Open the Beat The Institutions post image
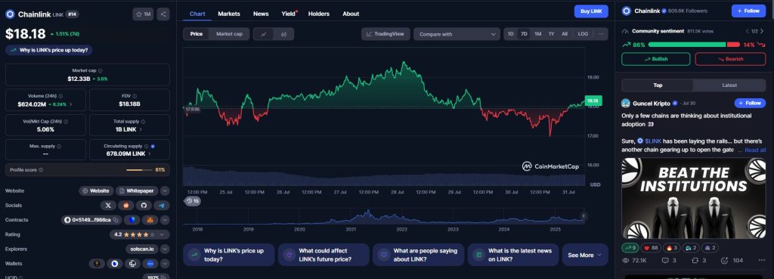 [x=694, y=199]
